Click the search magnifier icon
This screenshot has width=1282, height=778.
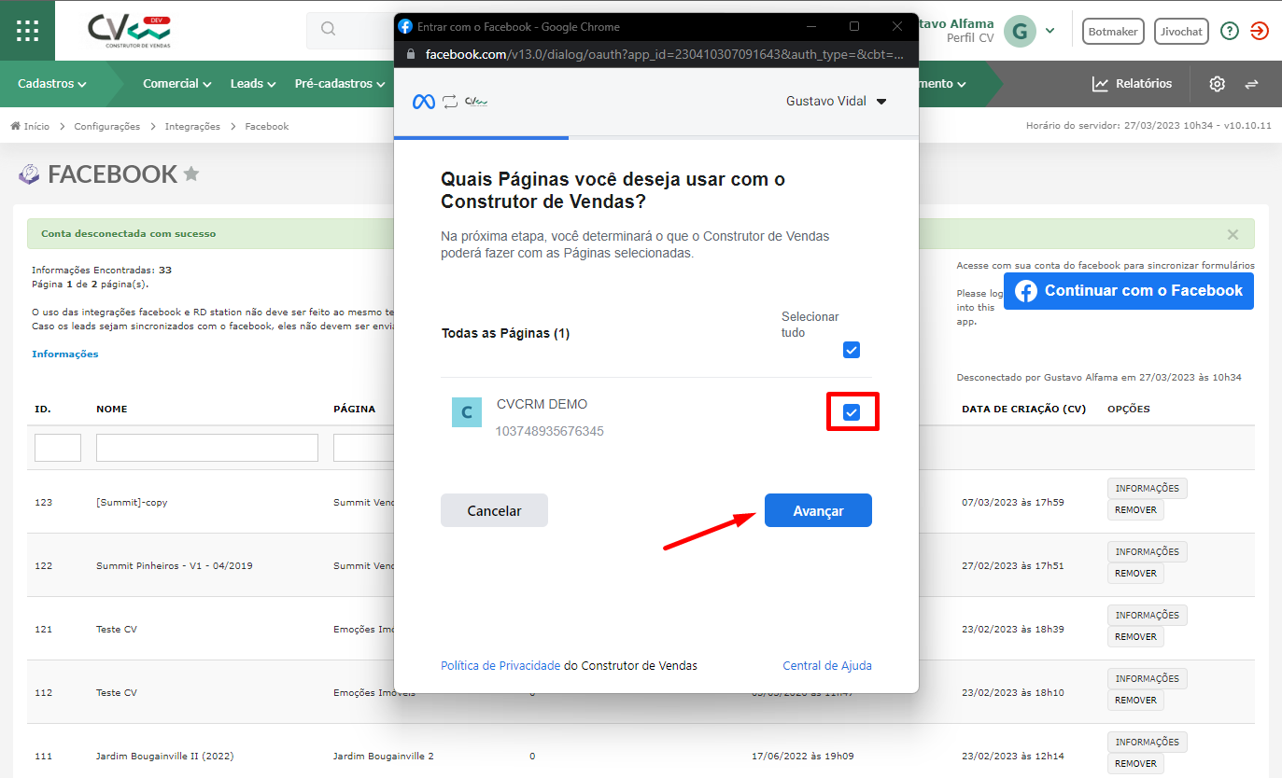[328, 29]
